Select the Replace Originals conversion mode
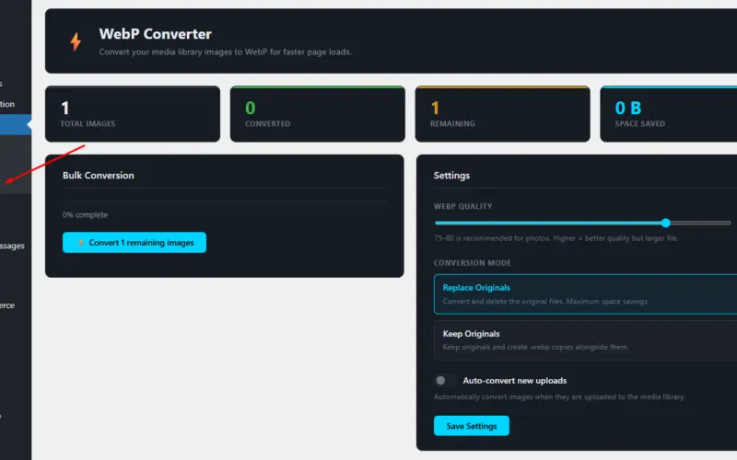The height and width of the screenshot is (460, 737). [585, 294]
